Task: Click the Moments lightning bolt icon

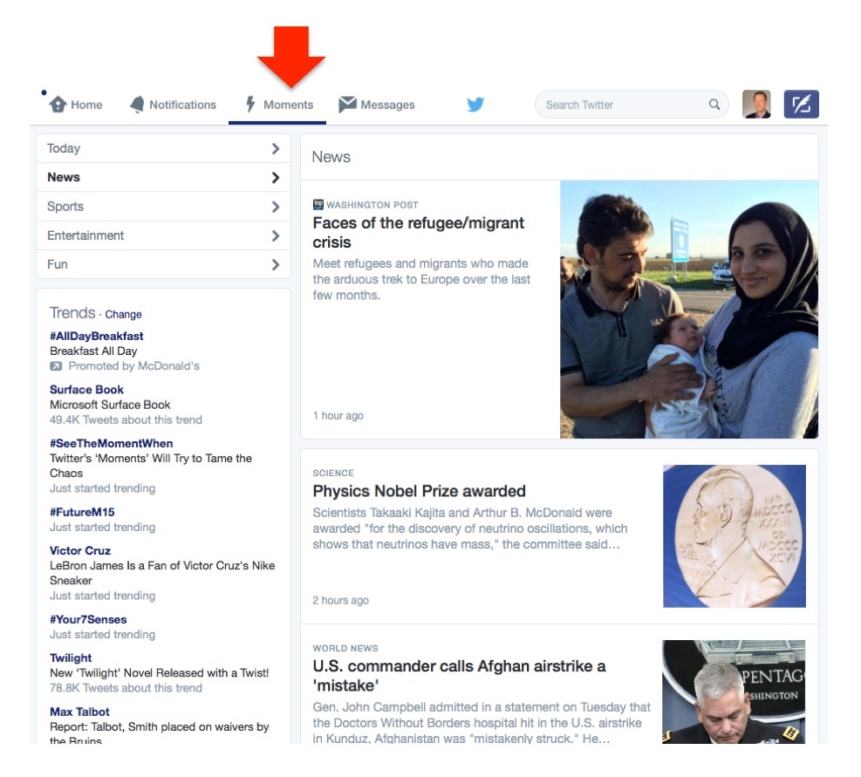Action: click(x=250, y=105)
